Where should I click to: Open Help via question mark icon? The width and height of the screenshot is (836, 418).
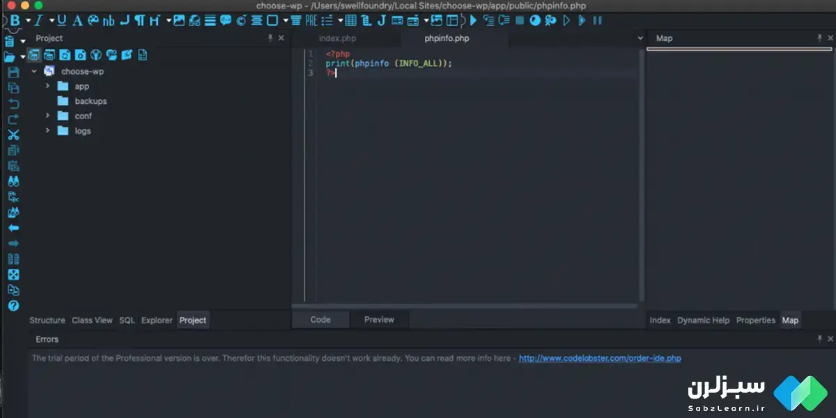coord(13,305)
